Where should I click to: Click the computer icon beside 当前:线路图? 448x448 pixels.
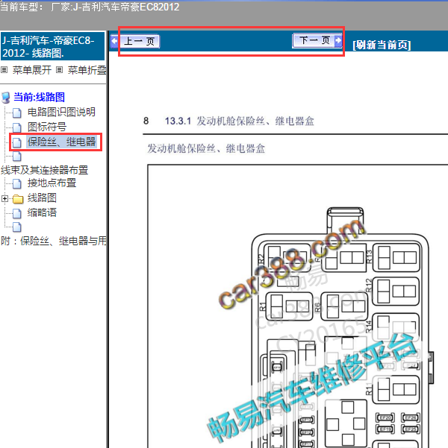(x=6, y=98)
